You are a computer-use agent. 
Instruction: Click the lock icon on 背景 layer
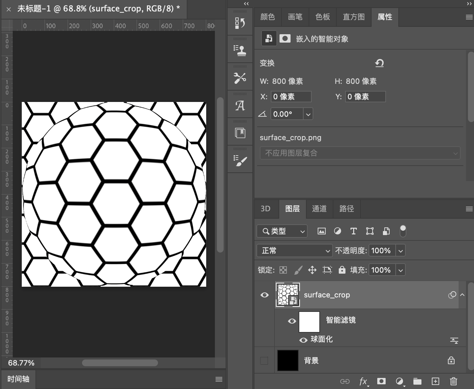tap(451, 360)
